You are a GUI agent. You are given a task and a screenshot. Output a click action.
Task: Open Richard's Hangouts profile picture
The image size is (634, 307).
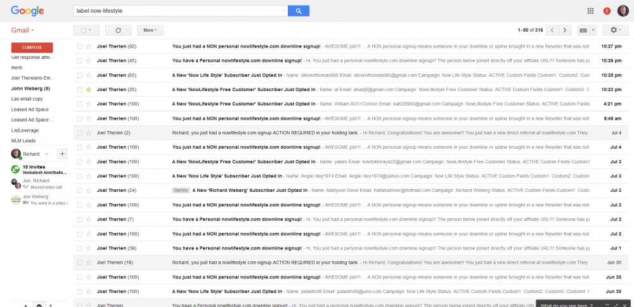tap(16, 154)
